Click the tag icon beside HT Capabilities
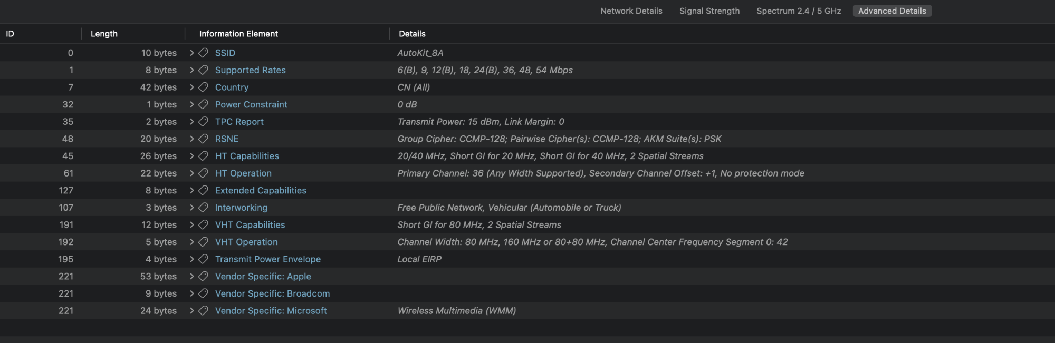This screenshot has height=343, width=1055. coord(203,156)
